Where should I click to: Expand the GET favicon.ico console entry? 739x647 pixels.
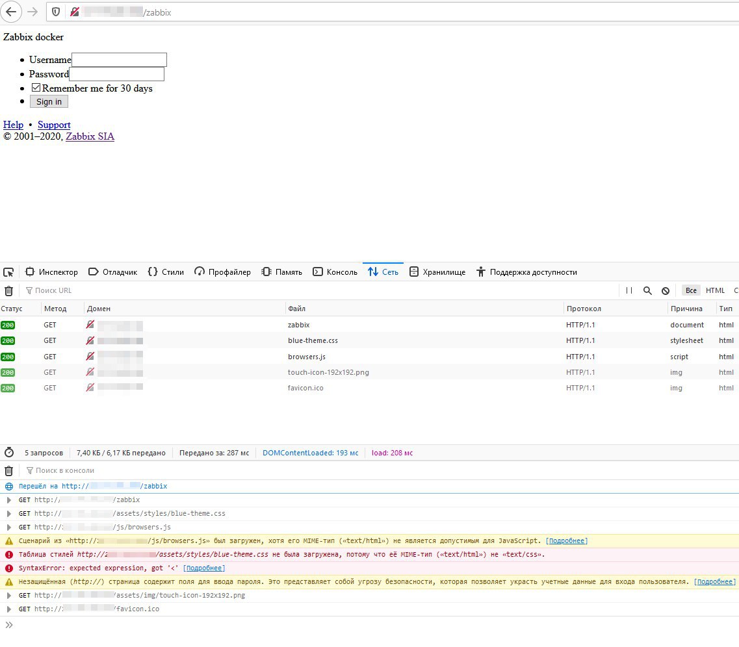click(9, 609)
